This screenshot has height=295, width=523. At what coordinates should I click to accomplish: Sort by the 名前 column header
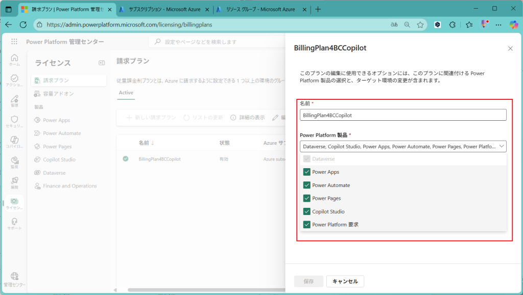146,143
